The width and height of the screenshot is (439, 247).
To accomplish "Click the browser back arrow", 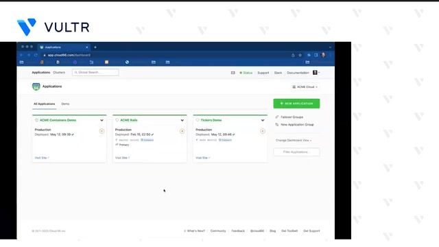I will pos(22,55).
